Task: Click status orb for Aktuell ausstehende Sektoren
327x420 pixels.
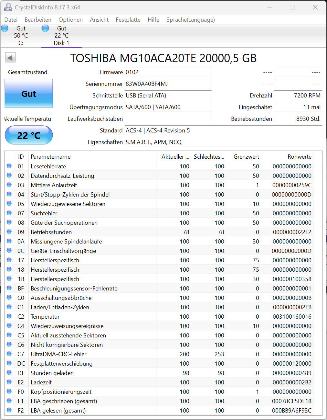Action: pyautogui.click(x=9, y=335)
